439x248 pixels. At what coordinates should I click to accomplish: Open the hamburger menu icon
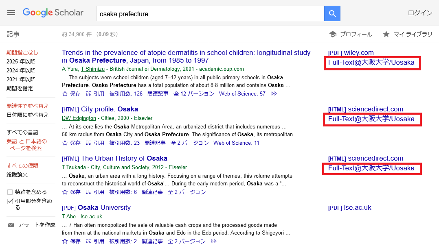[x=11, y=13]
